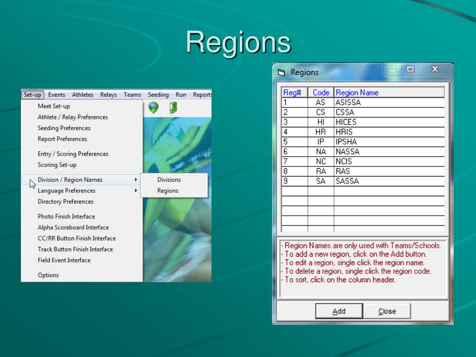This screenshot has height=357, width=476.
Task: Edit the NASSA region name
Action: tap(389, 152)
